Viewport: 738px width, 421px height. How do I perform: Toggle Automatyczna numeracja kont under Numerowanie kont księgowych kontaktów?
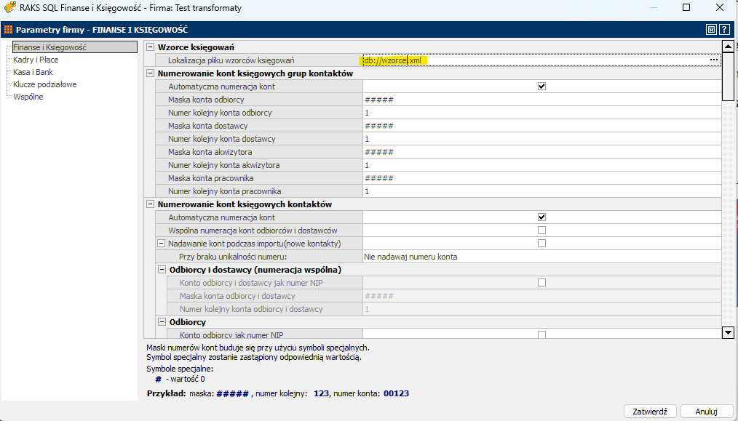[x=541, y=217]
